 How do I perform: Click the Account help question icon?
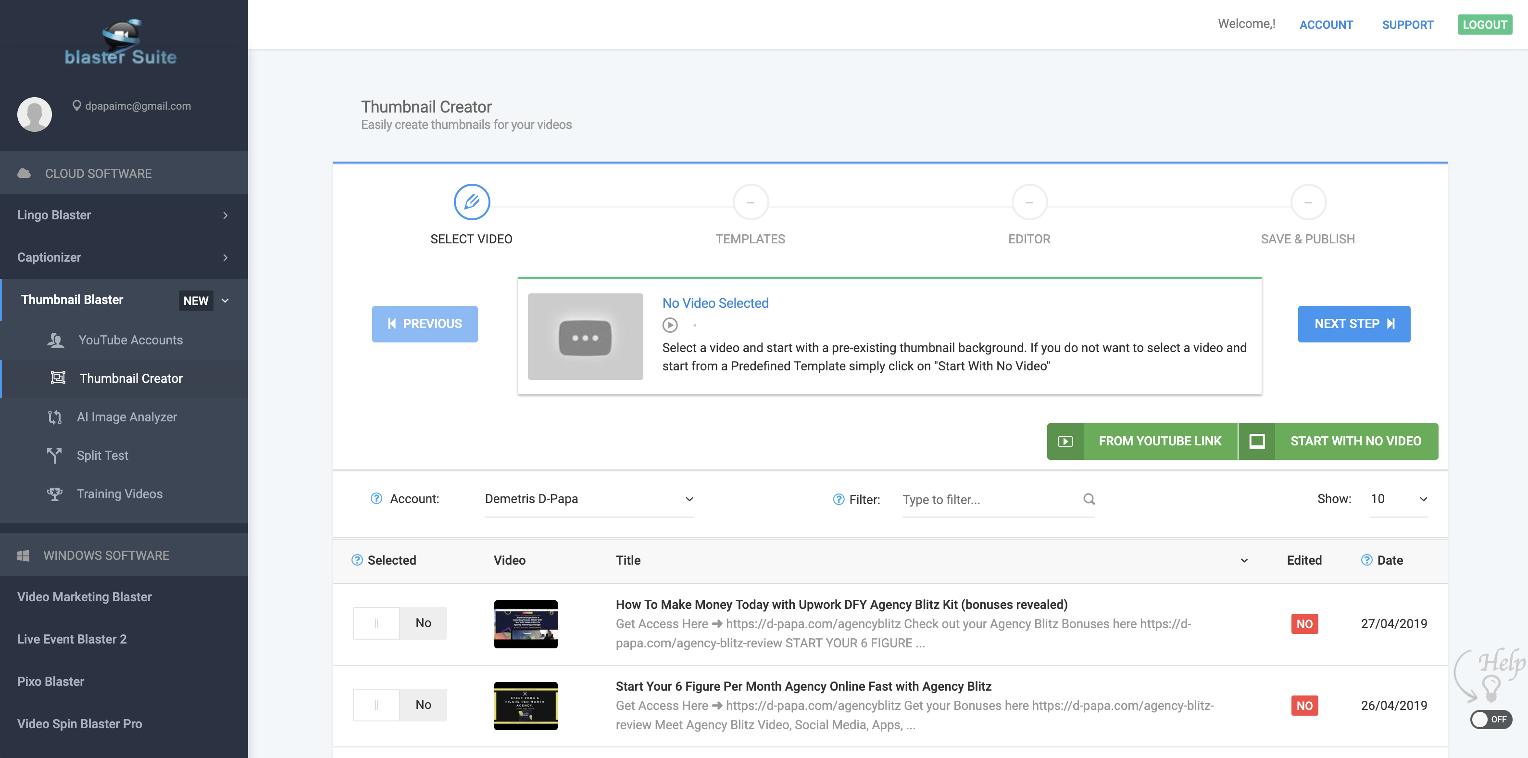pyautogui.click(x=376, y=499)
